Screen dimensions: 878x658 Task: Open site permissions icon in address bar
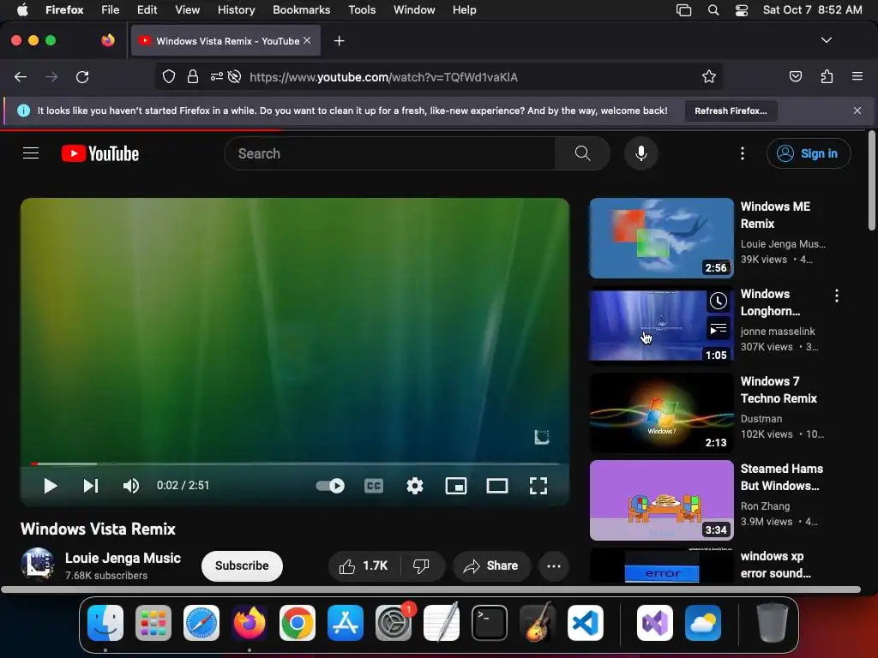217,76
